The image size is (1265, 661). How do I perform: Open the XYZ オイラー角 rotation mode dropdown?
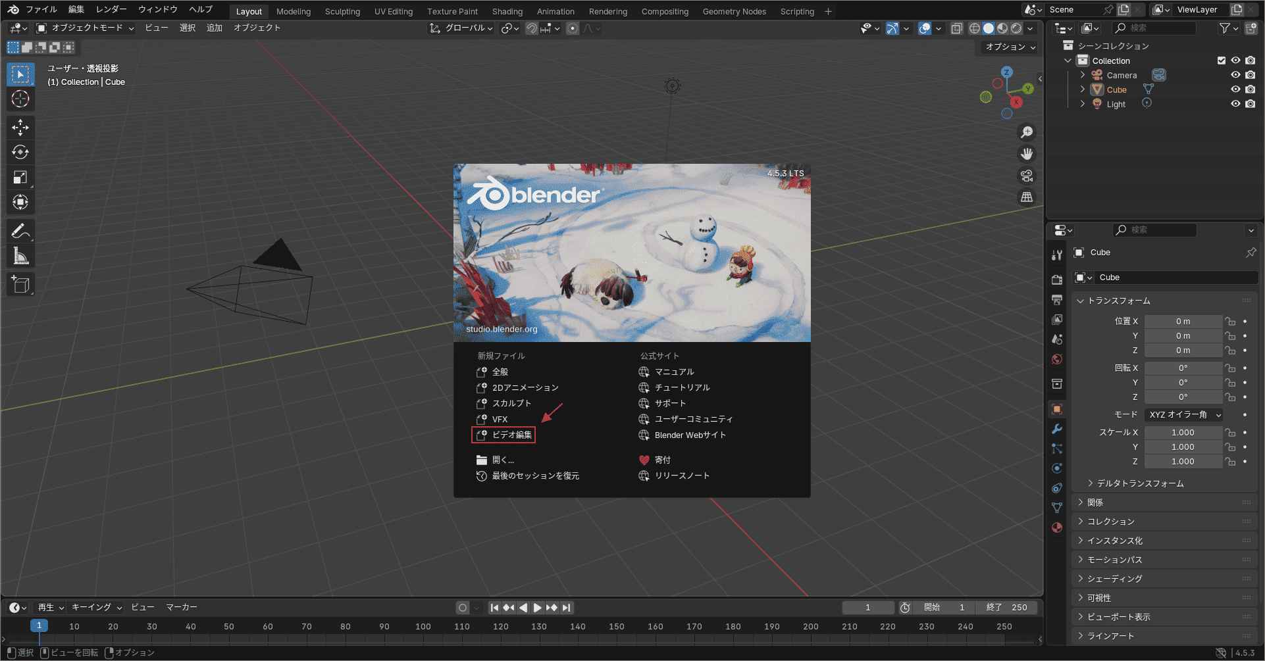pyautogui.click(x=1184, y=415)
